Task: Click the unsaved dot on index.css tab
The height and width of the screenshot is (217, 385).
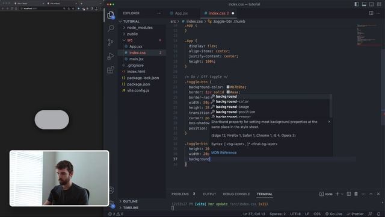Action: pyautogui.click(x=233, y=13)
